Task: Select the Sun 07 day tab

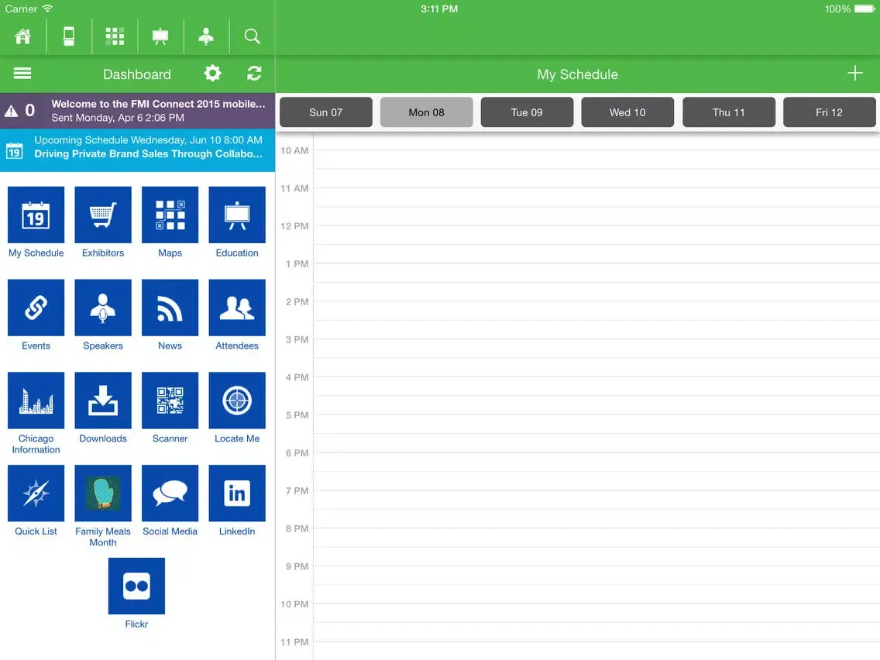Action: point(325,112)
